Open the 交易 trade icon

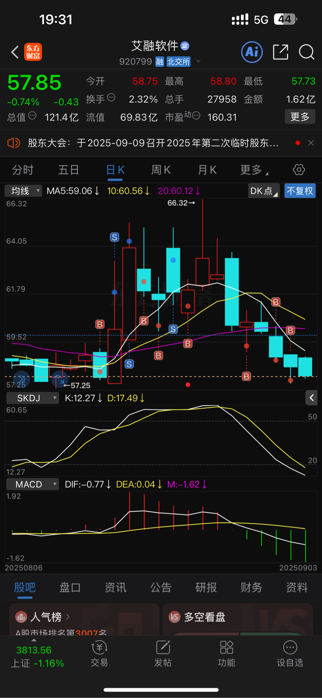click(x=99, y=654)
